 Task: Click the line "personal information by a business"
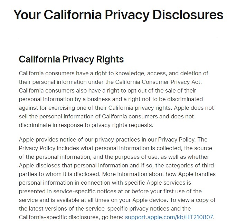click(111, 99)
